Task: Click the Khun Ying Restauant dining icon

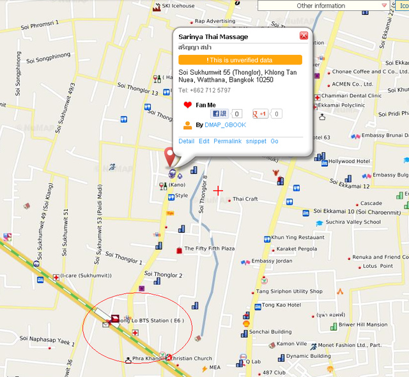Action: pos(267,239)
